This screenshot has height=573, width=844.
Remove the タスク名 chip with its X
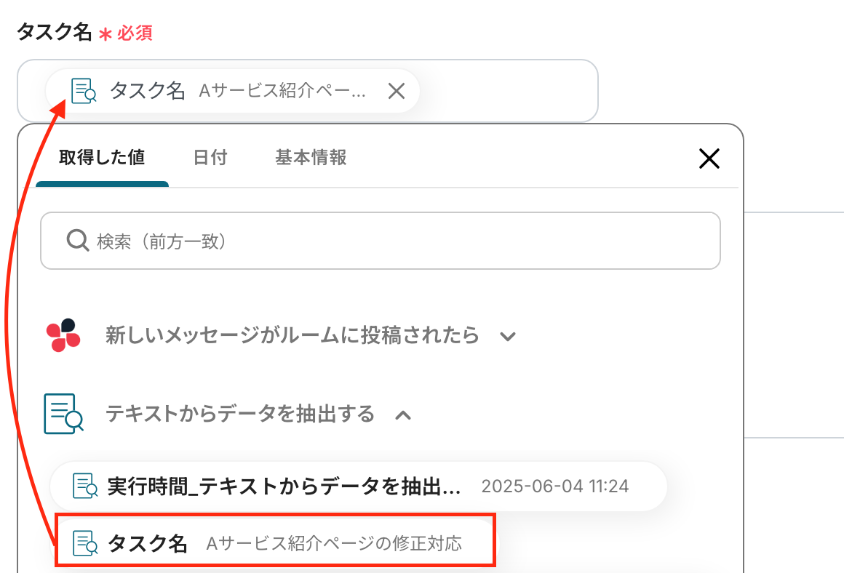coord(396,91)
